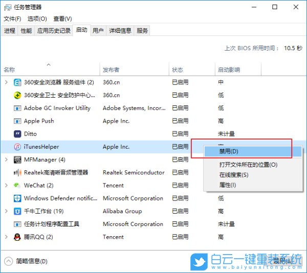Select the 任务计划程序配置工具 row name
Image resolution: width=307 pixels, height=273 pixels.
[52, 224]
